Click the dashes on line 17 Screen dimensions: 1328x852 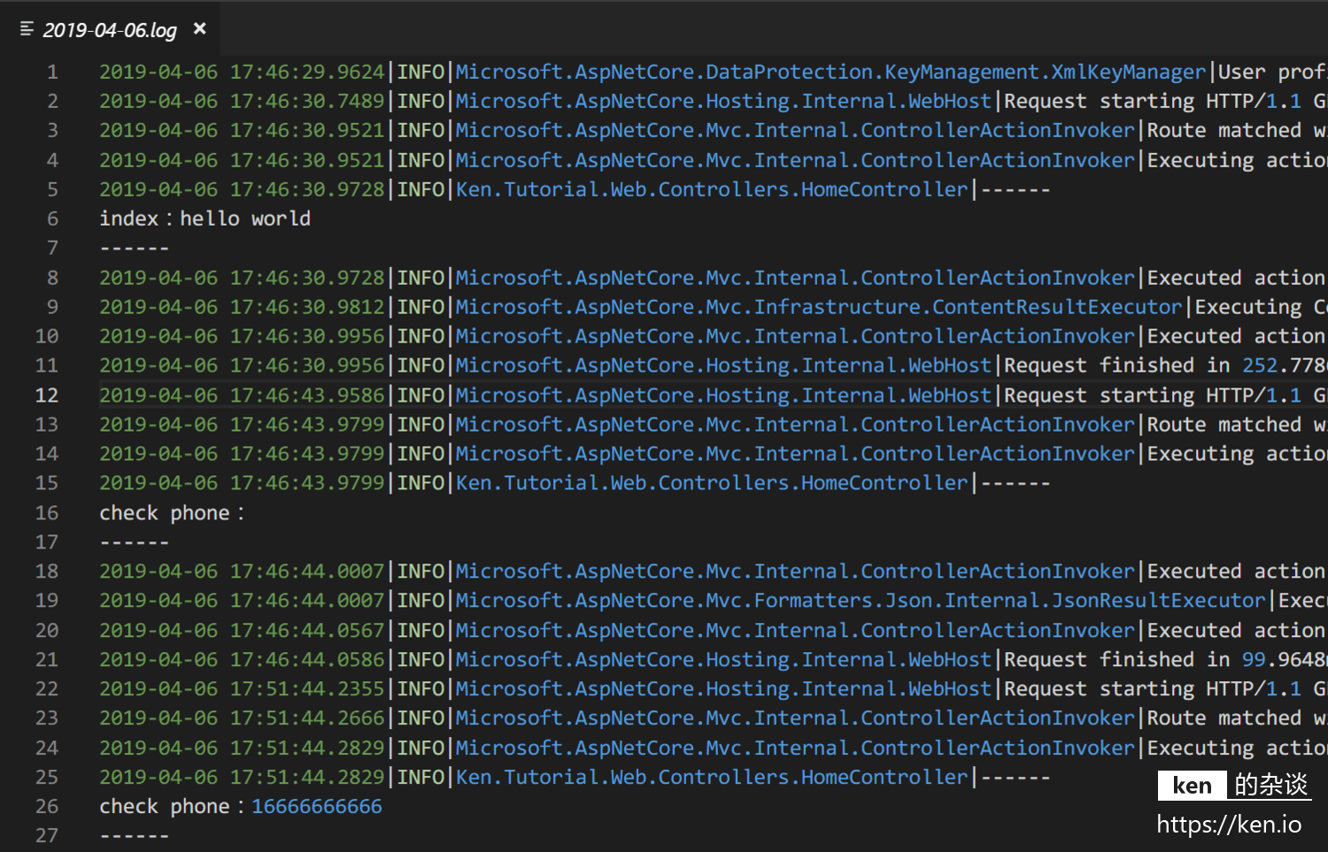coord(135,542)
